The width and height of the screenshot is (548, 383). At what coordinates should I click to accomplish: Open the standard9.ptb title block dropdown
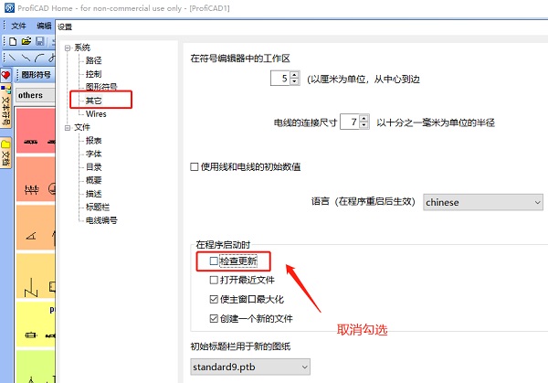click(x=249, y=367)
